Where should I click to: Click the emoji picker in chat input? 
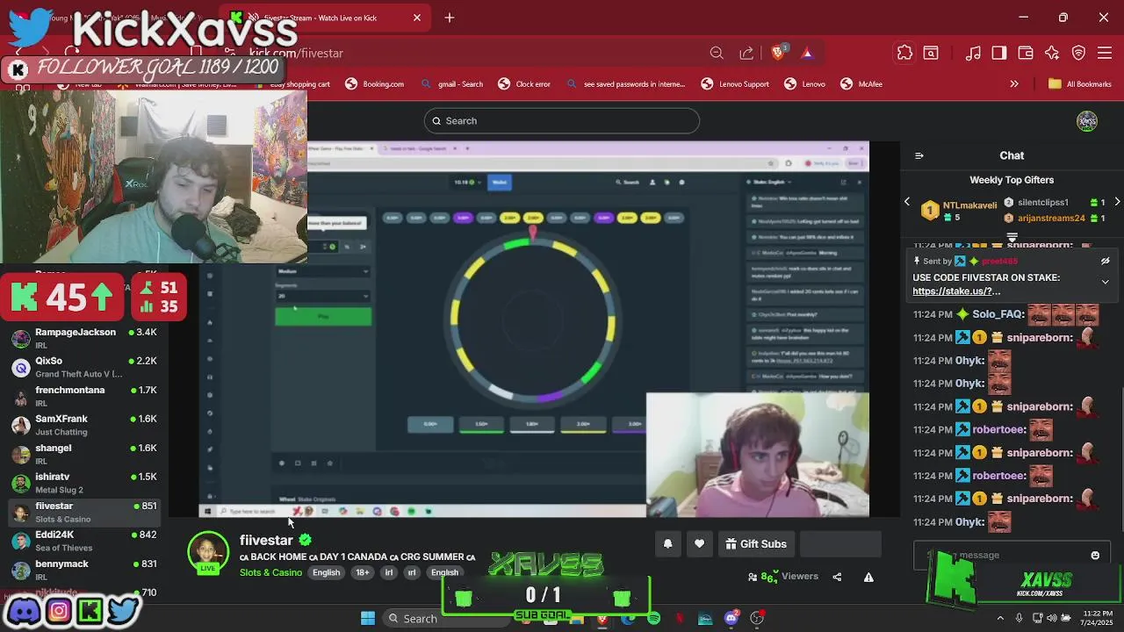[1095, 555]
